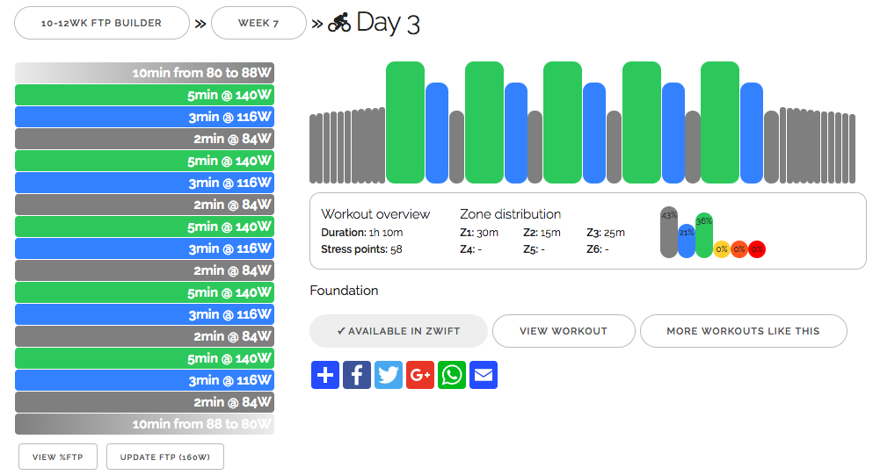Click Update FTP (160W) button
873x475 pixels.
pos(165,457)
